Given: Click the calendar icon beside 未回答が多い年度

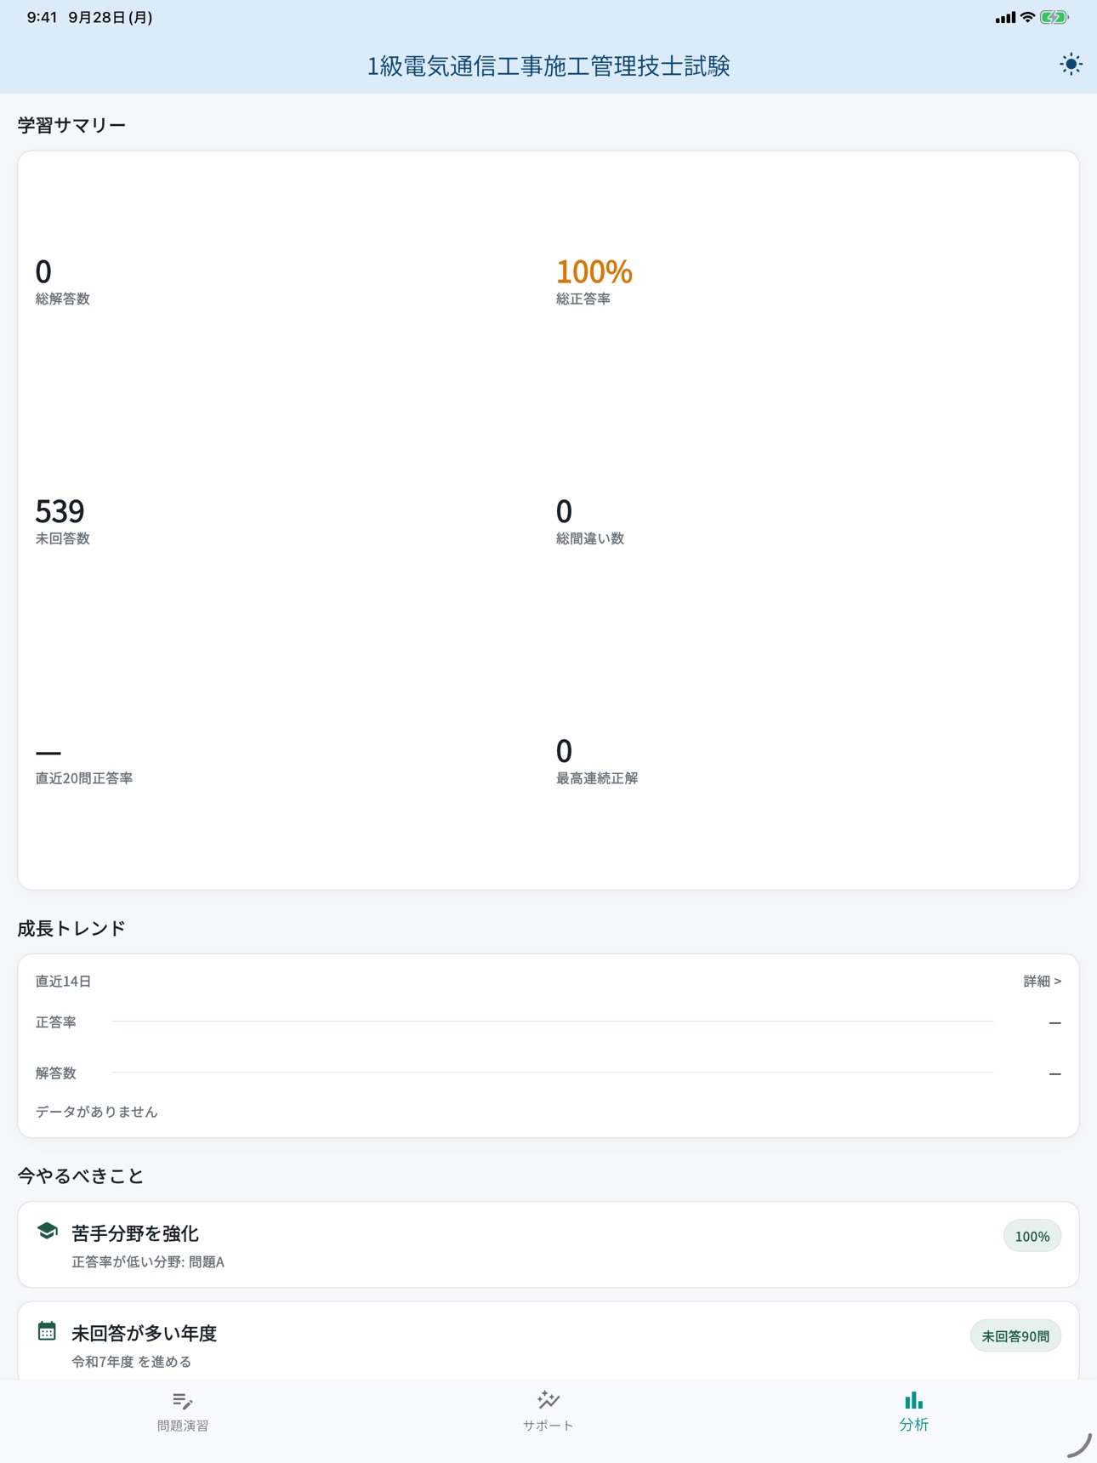Looking at the screenshot, I should tap(47, 1331).
